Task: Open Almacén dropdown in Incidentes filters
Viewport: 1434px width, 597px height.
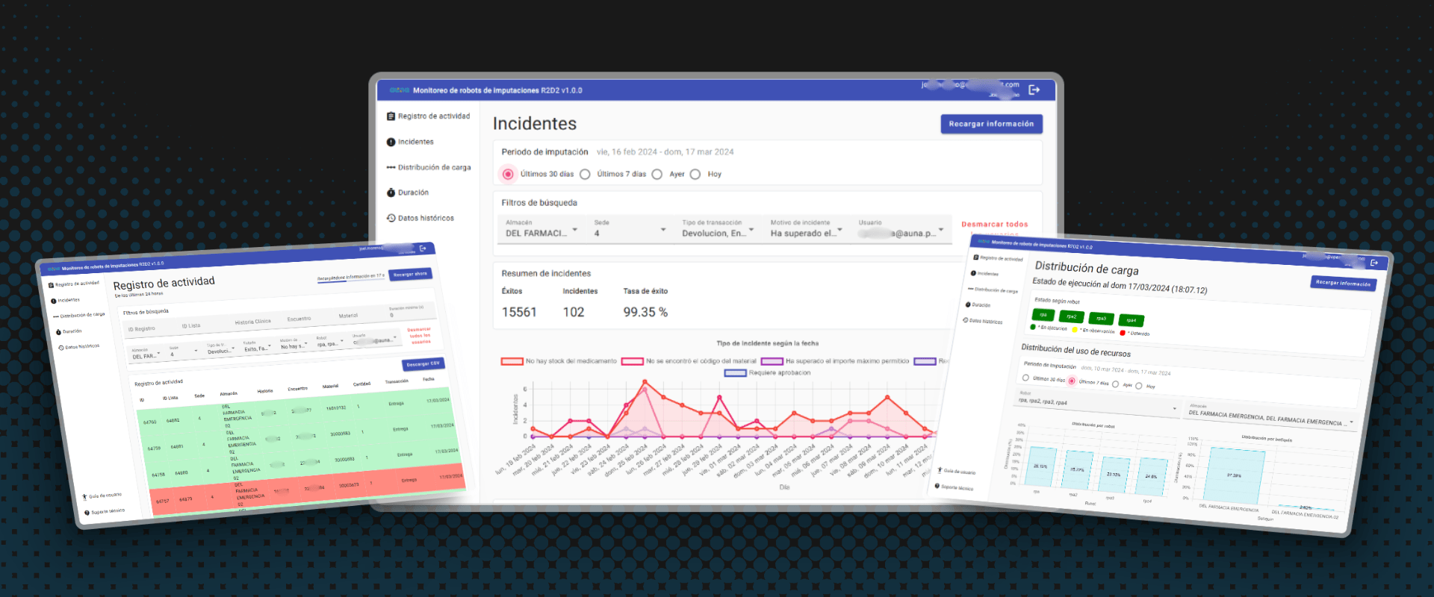Action: pos(541,229)
